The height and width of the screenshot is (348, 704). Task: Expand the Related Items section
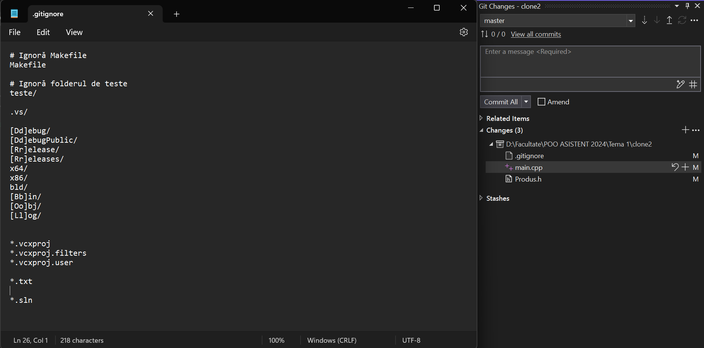click(481, 118)
